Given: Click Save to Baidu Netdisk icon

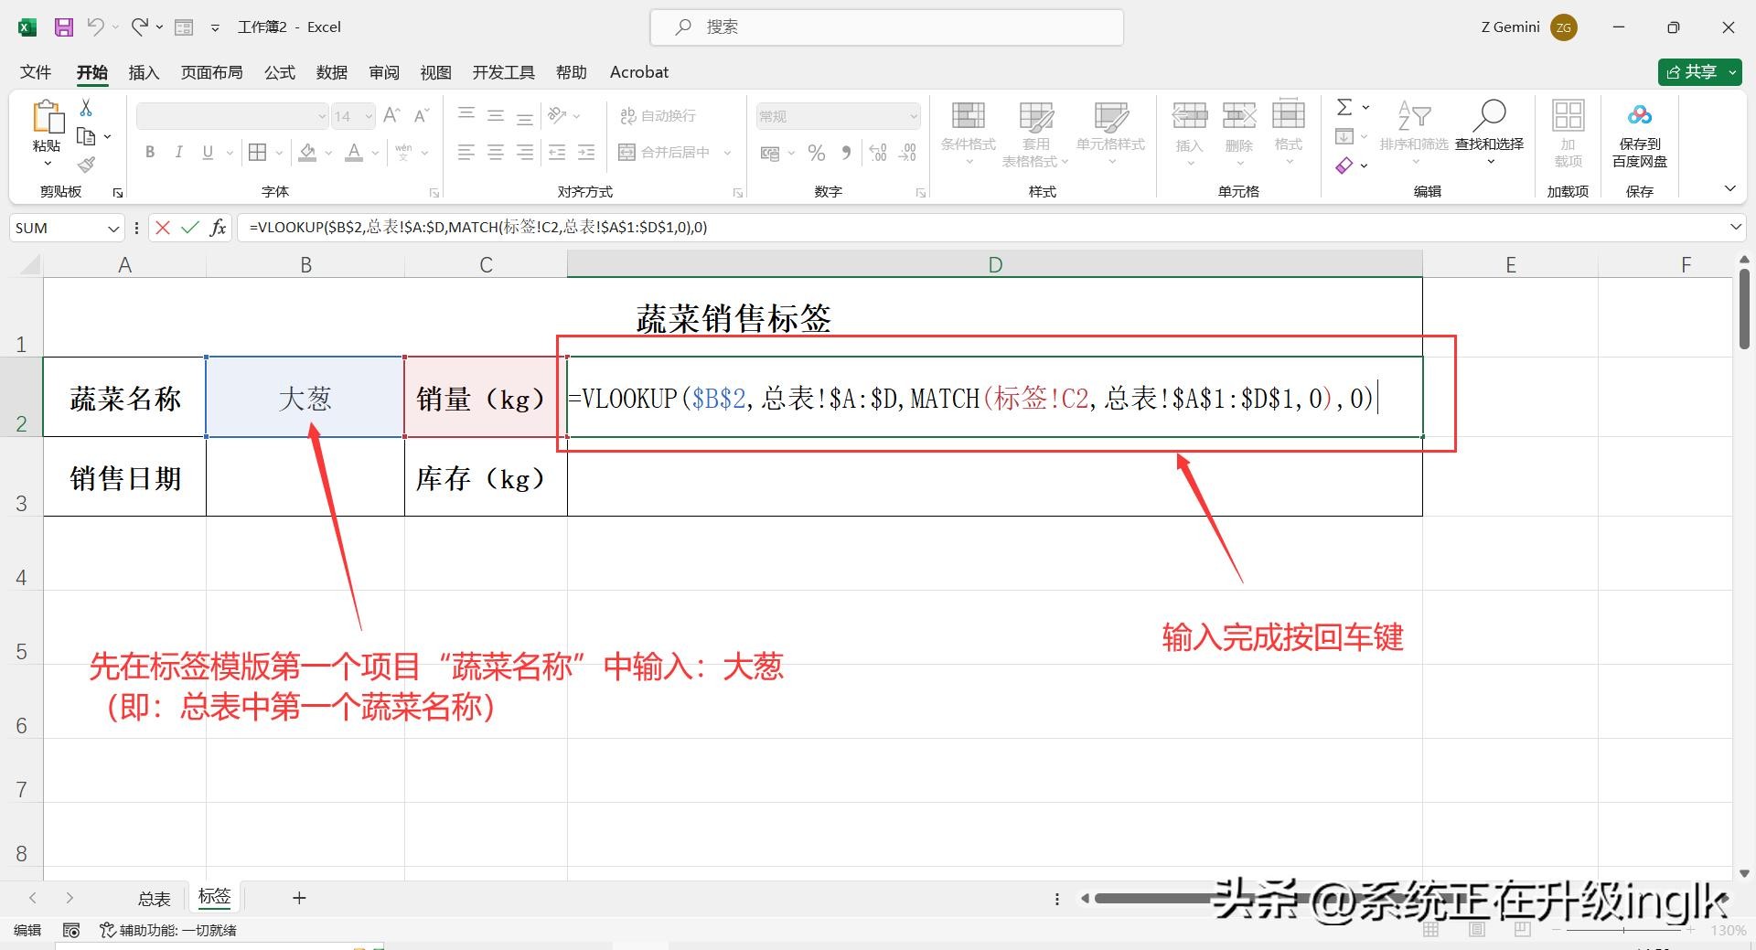Looking at the screenshot, I should [1639, 134].
